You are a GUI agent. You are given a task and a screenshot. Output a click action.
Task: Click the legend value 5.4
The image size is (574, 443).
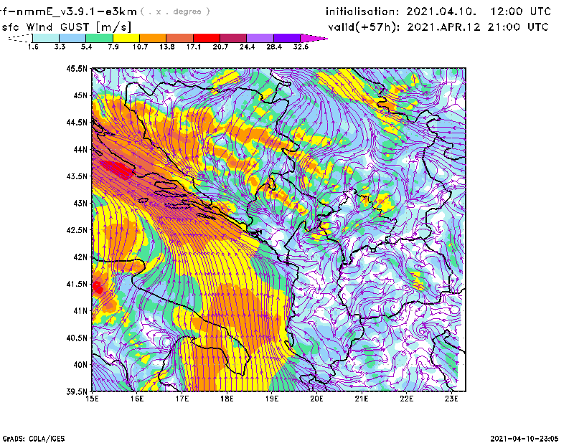pyautogui.click(x=86, y=47)
